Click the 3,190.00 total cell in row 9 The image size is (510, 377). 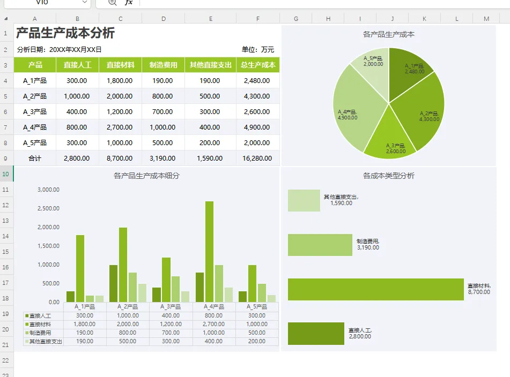coord(163,159)
